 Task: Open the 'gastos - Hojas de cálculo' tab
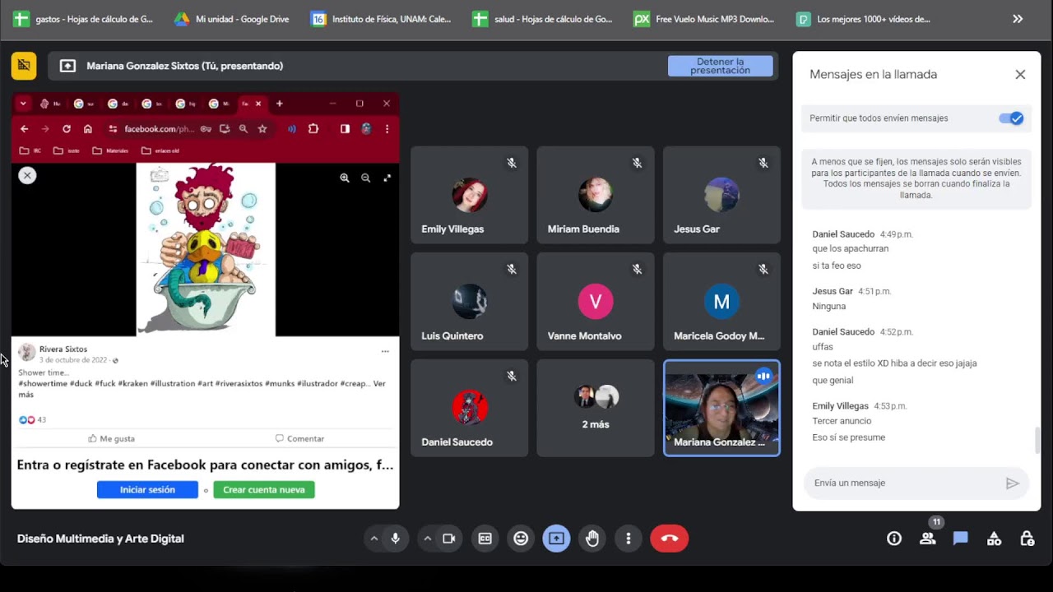click(x=83, y=19)
